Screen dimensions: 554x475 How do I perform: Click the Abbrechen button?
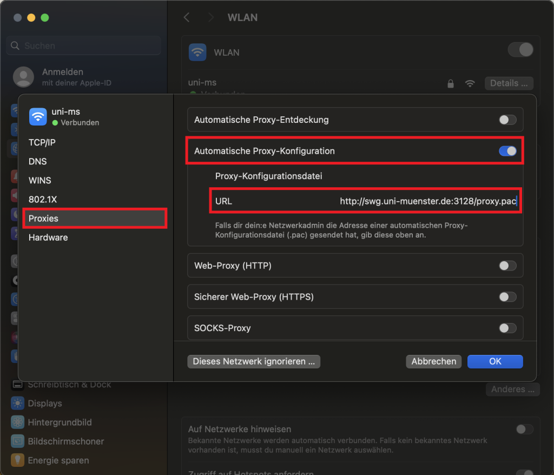pyautogui.click(x=433, y=361)
